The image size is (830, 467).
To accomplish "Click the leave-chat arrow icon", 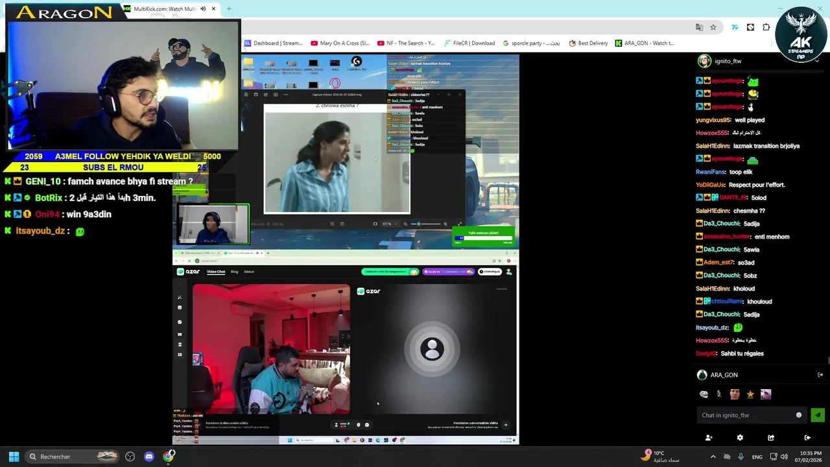I will pos(807,438).
